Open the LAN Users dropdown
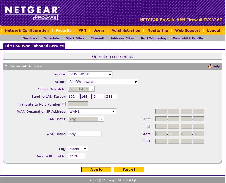226x183 pixels. click(86, 119)
